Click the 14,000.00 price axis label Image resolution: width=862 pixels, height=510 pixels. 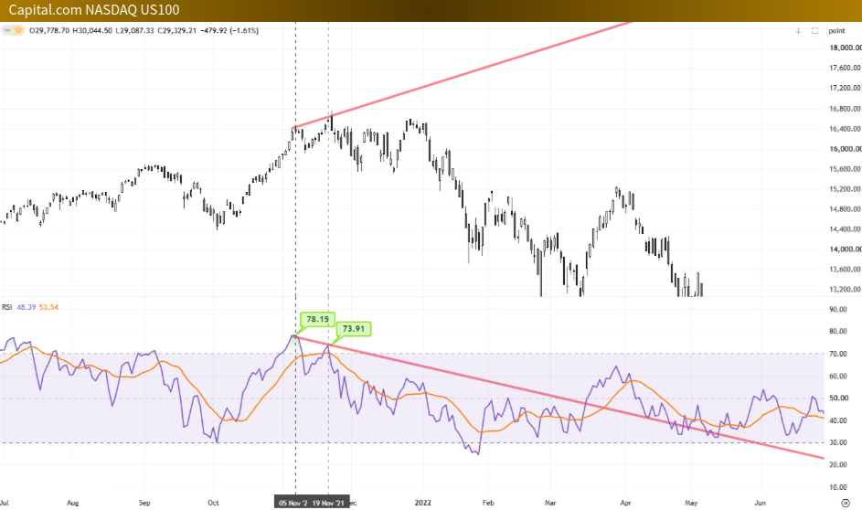coord(846,249)
